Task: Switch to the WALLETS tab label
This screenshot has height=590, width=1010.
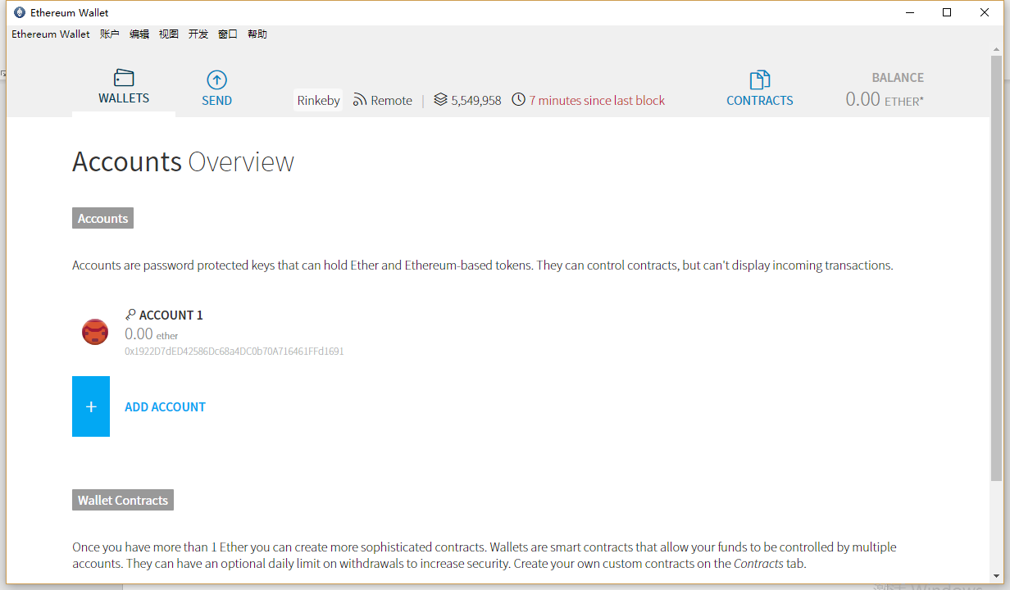Action: pos(124,98)
